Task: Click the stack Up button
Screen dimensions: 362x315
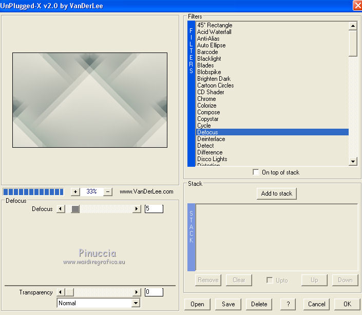Action: 314,280
